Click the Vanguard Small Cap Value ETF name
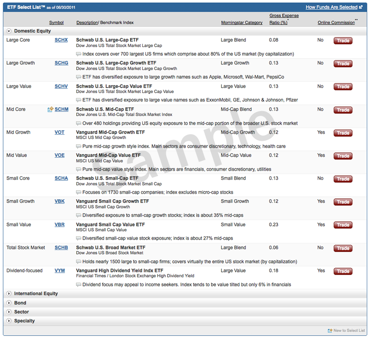Viewport: 370px width, 339px height. (111, 225)
